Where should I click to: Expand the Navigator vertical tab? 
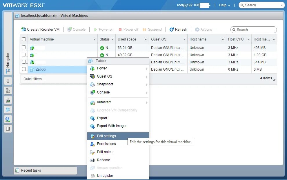8,43
